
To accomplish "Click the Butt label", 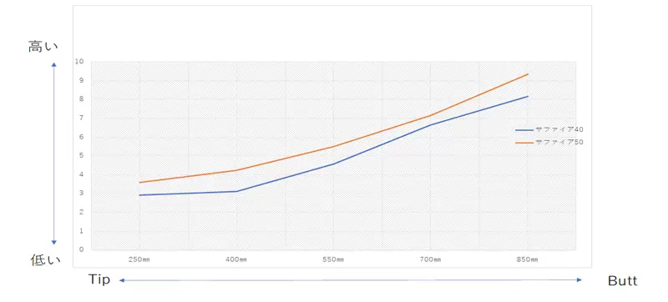I will pyautogui.click(x=622, y=281).
